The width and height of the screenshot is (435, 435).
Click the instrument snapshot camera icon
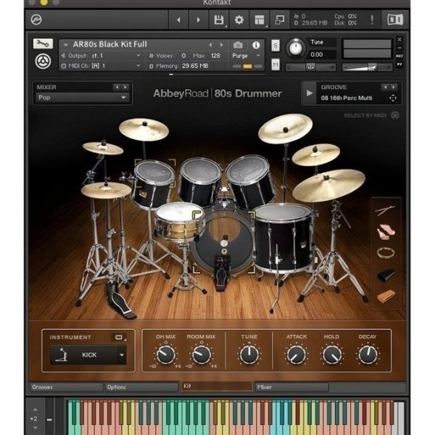(238, 45)
